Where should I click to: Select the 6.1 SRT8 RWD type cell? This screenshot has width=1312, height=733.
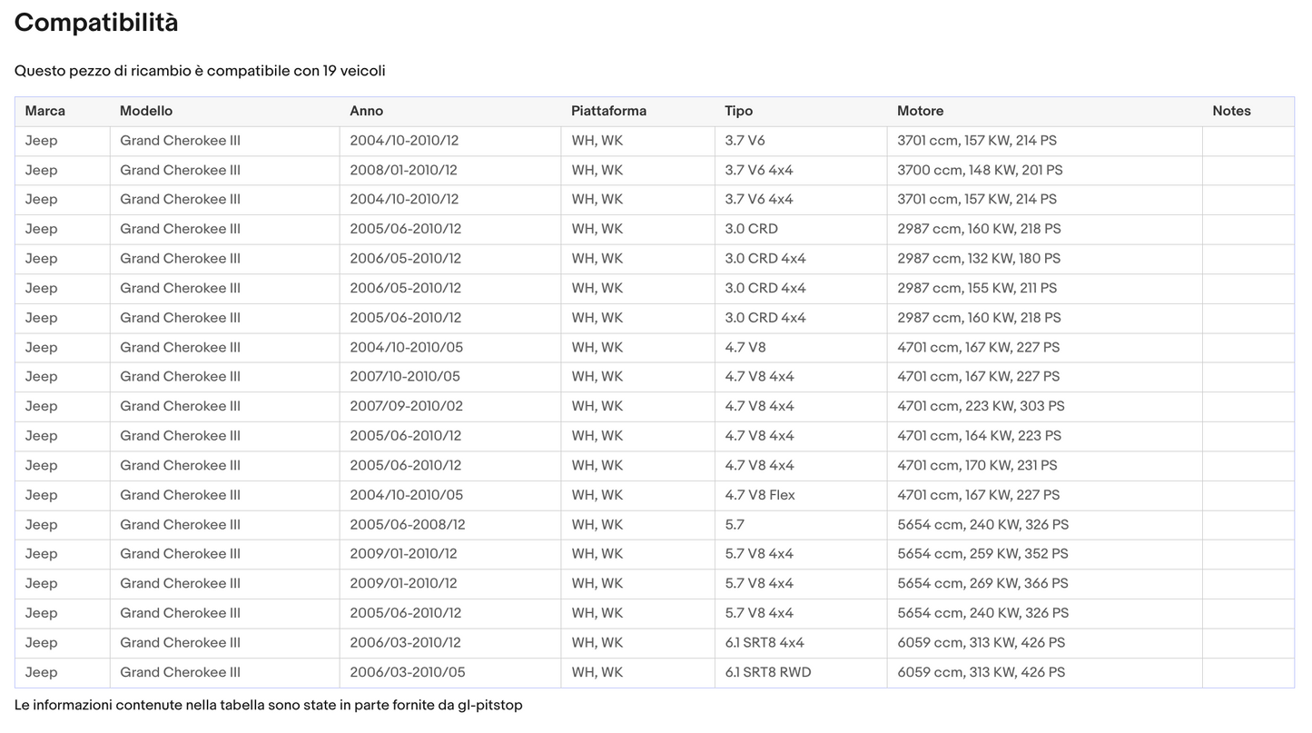pos(767,672)
